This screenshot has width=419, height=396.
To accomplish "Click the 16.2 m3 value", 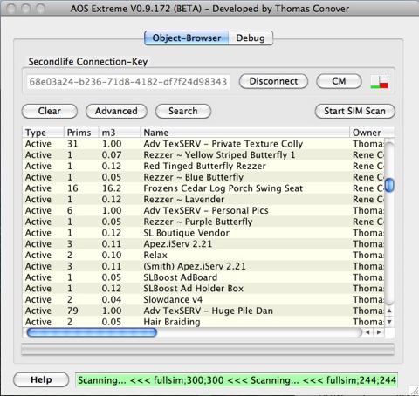I will [112, 188].
